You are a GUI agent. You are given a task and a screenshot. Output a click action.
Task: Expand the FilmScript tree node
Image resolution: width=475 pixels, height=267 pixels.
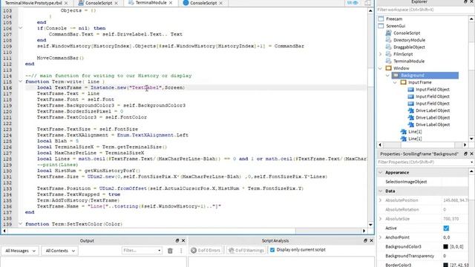(x=381, y=54)
